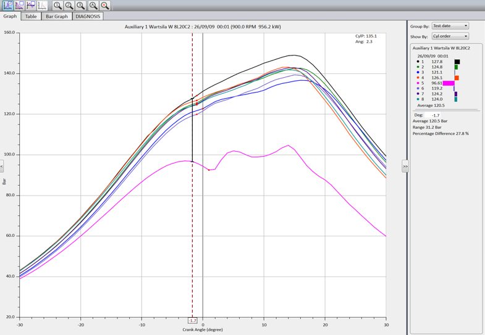Click the magnifier icon labeled 2

coord(69,6)
